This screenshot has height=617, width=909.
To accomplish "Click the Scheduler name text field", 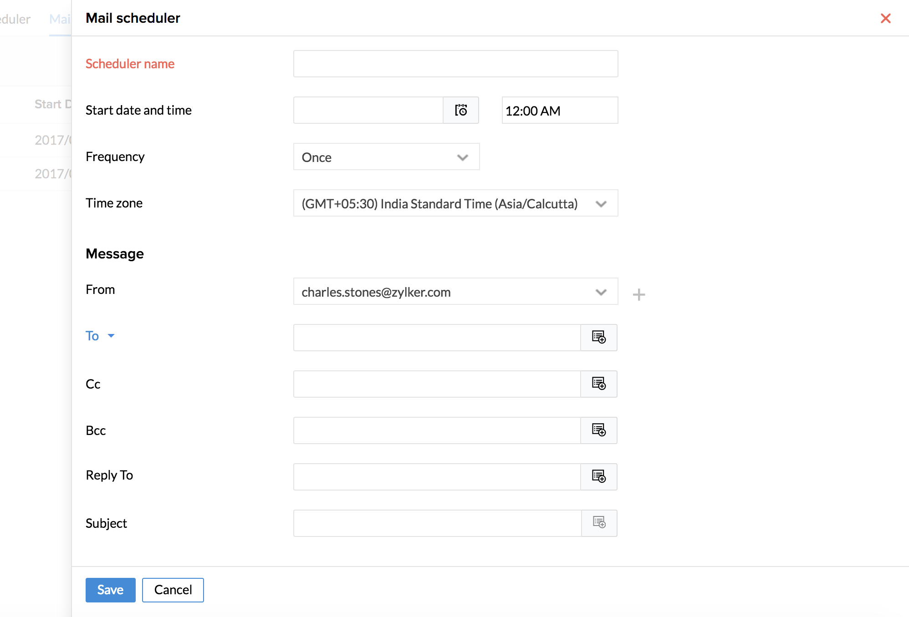I will [455, 64].
